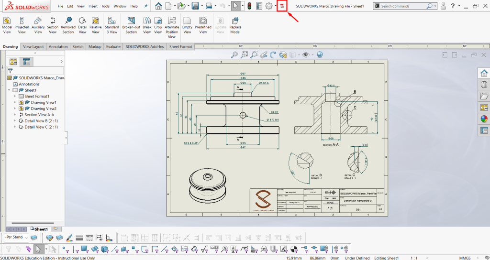Expand the Drawing View2 node
This screenshot has width=490, height=260.
[15, 108]
